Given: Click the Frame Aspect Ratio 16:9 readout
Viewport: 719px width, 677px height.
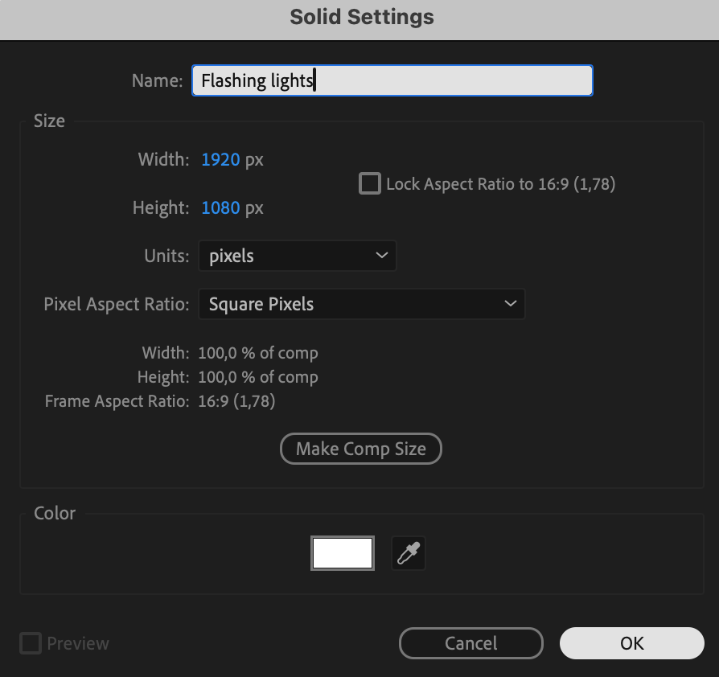Looking at the screenshot, I should pos(236,401).
